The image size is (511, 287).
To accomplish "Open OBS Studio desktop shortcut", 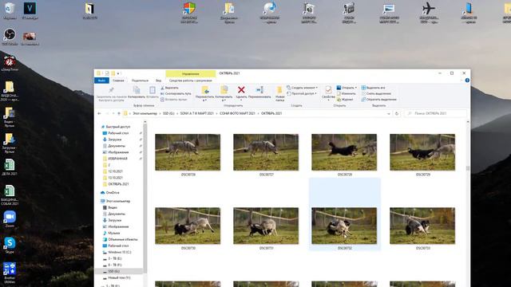I will [10, 37].
